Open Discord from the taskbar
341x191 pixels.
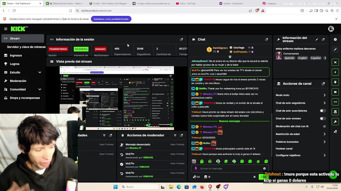pos(226,187)
